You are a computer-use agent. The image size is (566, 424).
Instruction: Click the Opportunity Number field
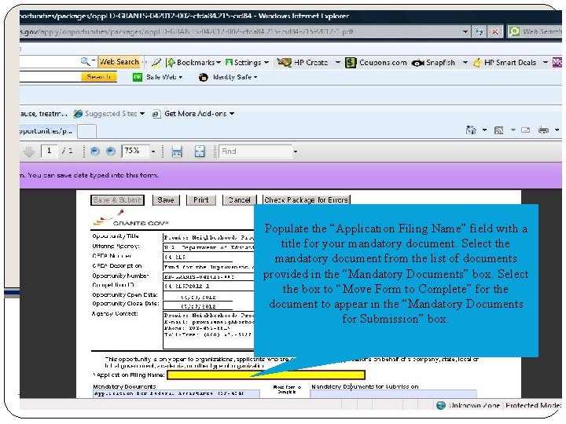(208, 277)
